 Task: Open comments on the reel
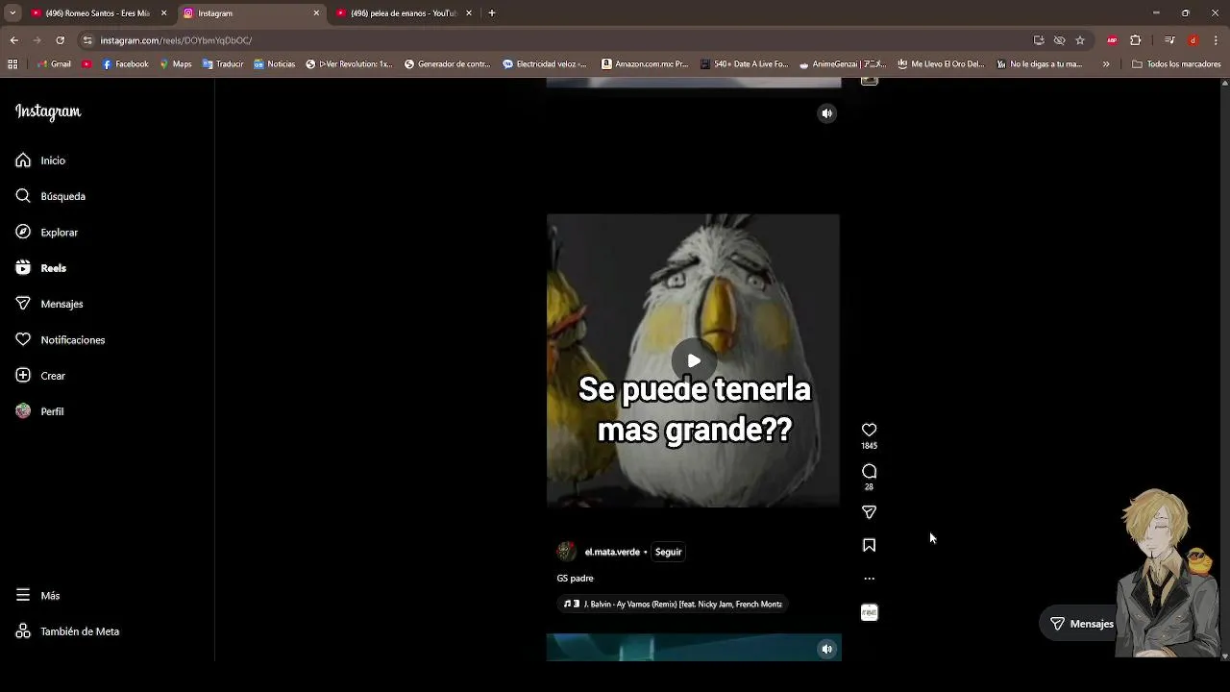pyautogui.click(x=869, y=471)
